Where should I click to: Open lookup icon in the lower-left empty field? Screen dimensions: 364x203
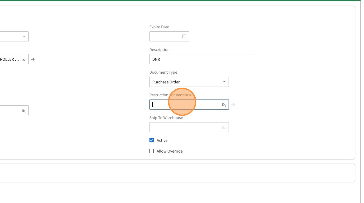pyautogui.click(x=24, y=111)
